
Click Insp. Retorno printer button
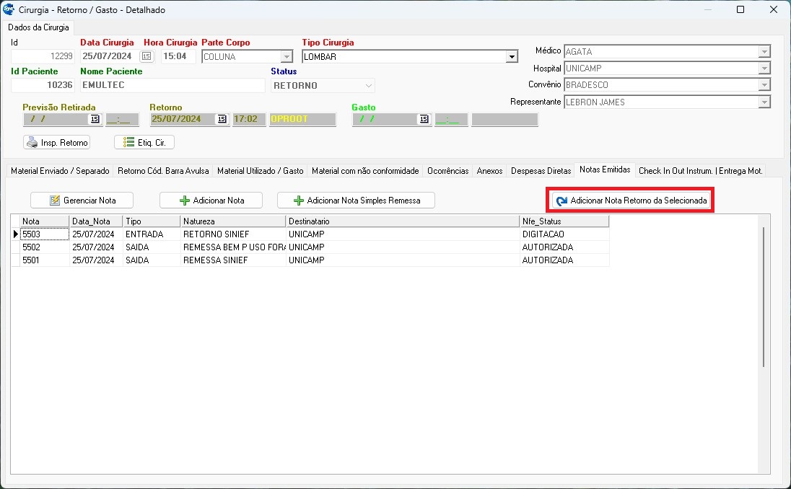pyautogui.click(x=57, y=143)
